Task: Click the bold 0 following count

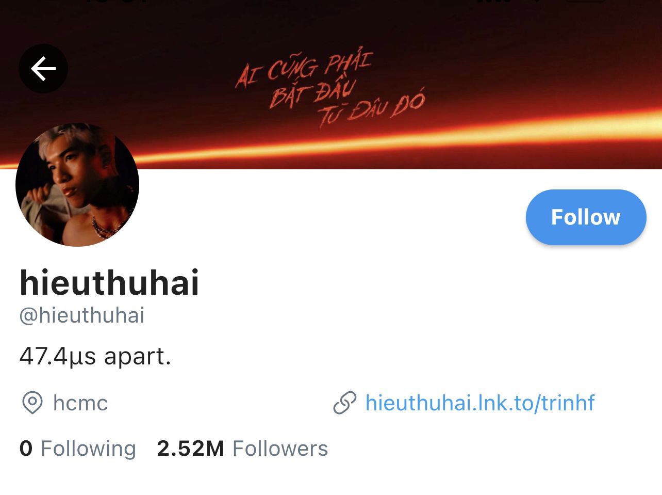Action: [x=26, y=449]
